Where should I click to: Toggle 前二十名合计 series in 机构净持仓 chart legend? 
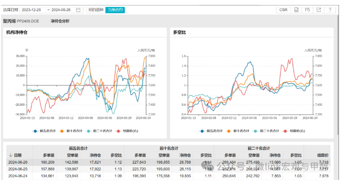tap(99, 131)
